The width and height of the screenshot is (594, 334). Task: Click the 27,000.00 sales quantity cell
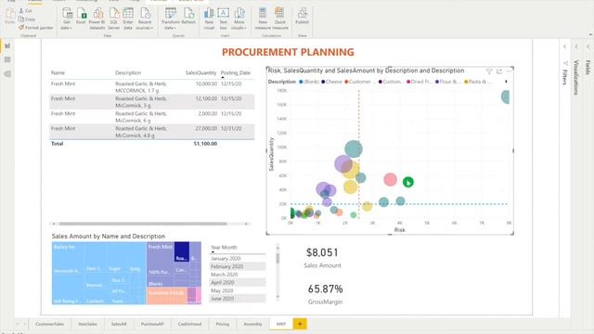[x=206, y=129]
